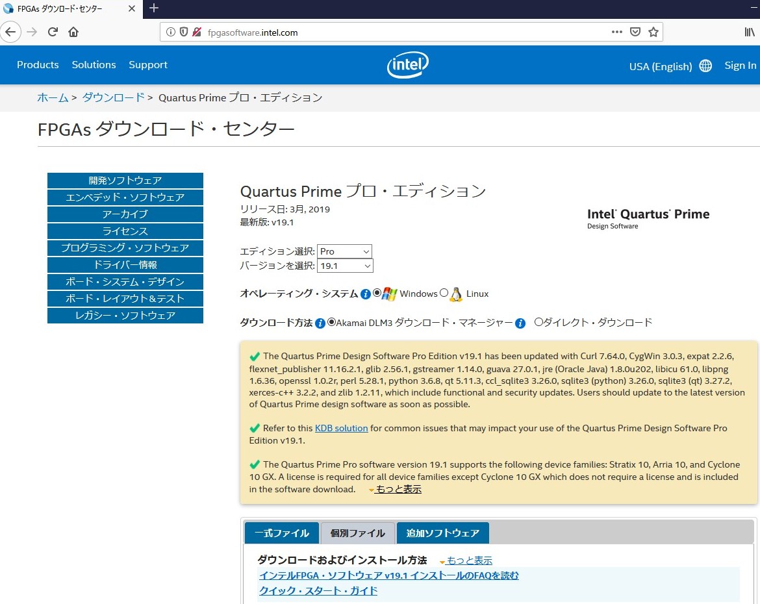Click the Intel Quartus Prime Design Software logo
Image resolution: width=760 pixels, height=604 pixels.
648,219
